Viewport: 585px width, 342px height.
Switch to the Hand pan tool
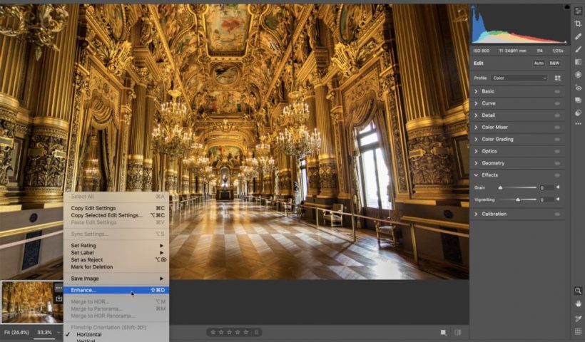pyautogui.click(x=578, y=304)
